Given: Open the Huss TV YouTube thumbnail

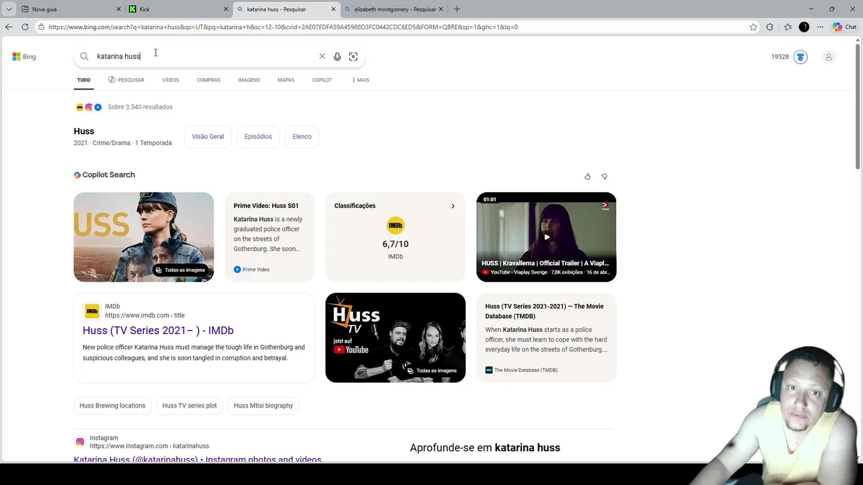Looking at the screenshot, I should click(395, 337).
